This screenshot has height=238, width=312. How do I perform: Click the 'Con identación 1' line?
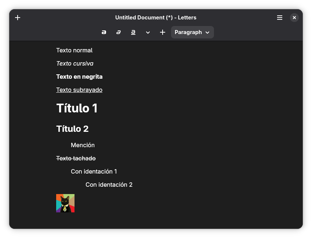[x=94, y=171]
